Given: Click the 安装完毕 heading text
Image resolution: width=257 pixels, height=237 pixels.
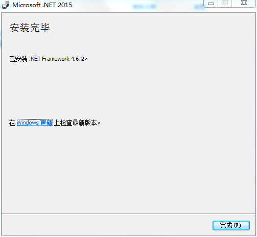Looking at the screenshot, I should click(x=30, y=28).
